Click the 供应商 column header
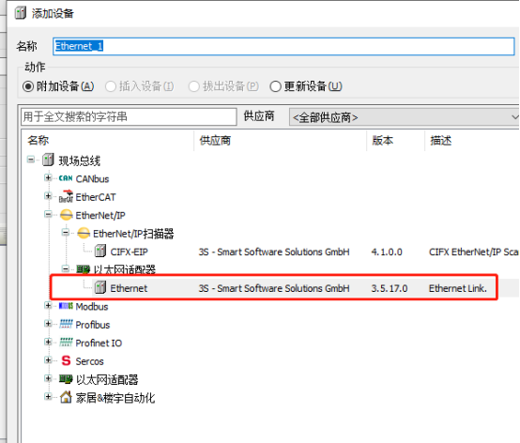Image resolution: width=520 pixels, height=443 pixels. pyautogui.click(x=215, y=141)
